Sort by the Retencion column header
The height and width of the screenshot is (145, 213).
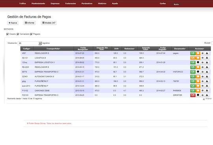[x=129, y=49]
